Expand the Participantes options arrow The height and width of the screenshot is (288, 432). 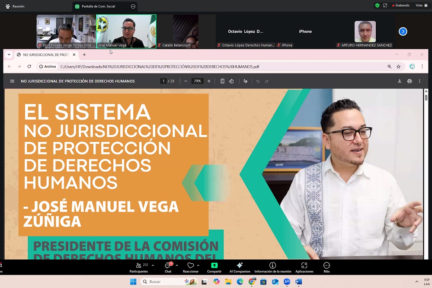click(153, 266)
